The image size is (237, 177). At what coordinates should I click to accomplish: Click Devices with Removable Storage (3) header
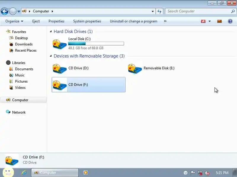point(89,56)
